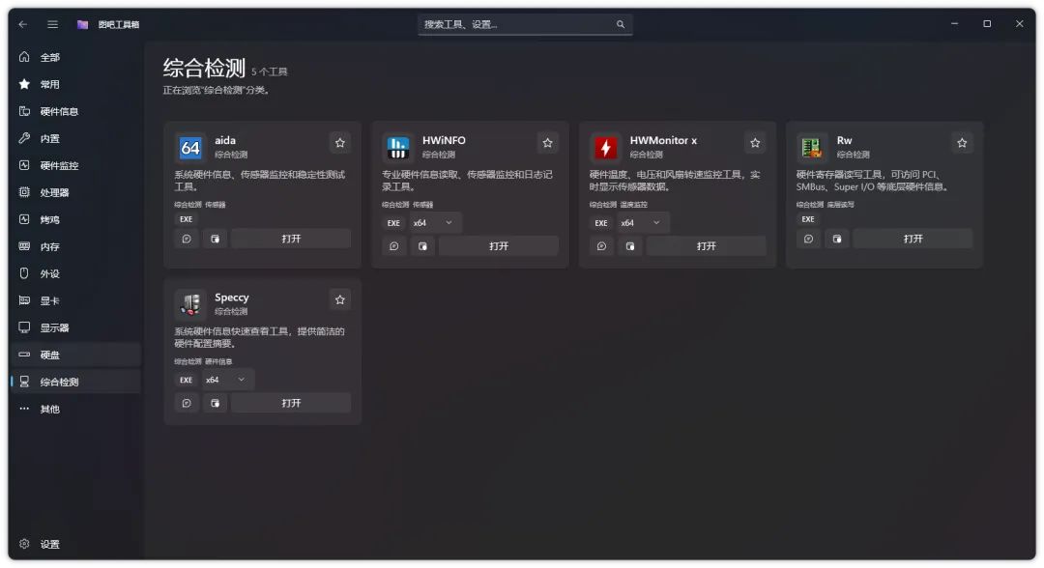This screenshot has height=568, width=1044.
Task: Click the HWiNFO app icon
Action: pos(398,148)
